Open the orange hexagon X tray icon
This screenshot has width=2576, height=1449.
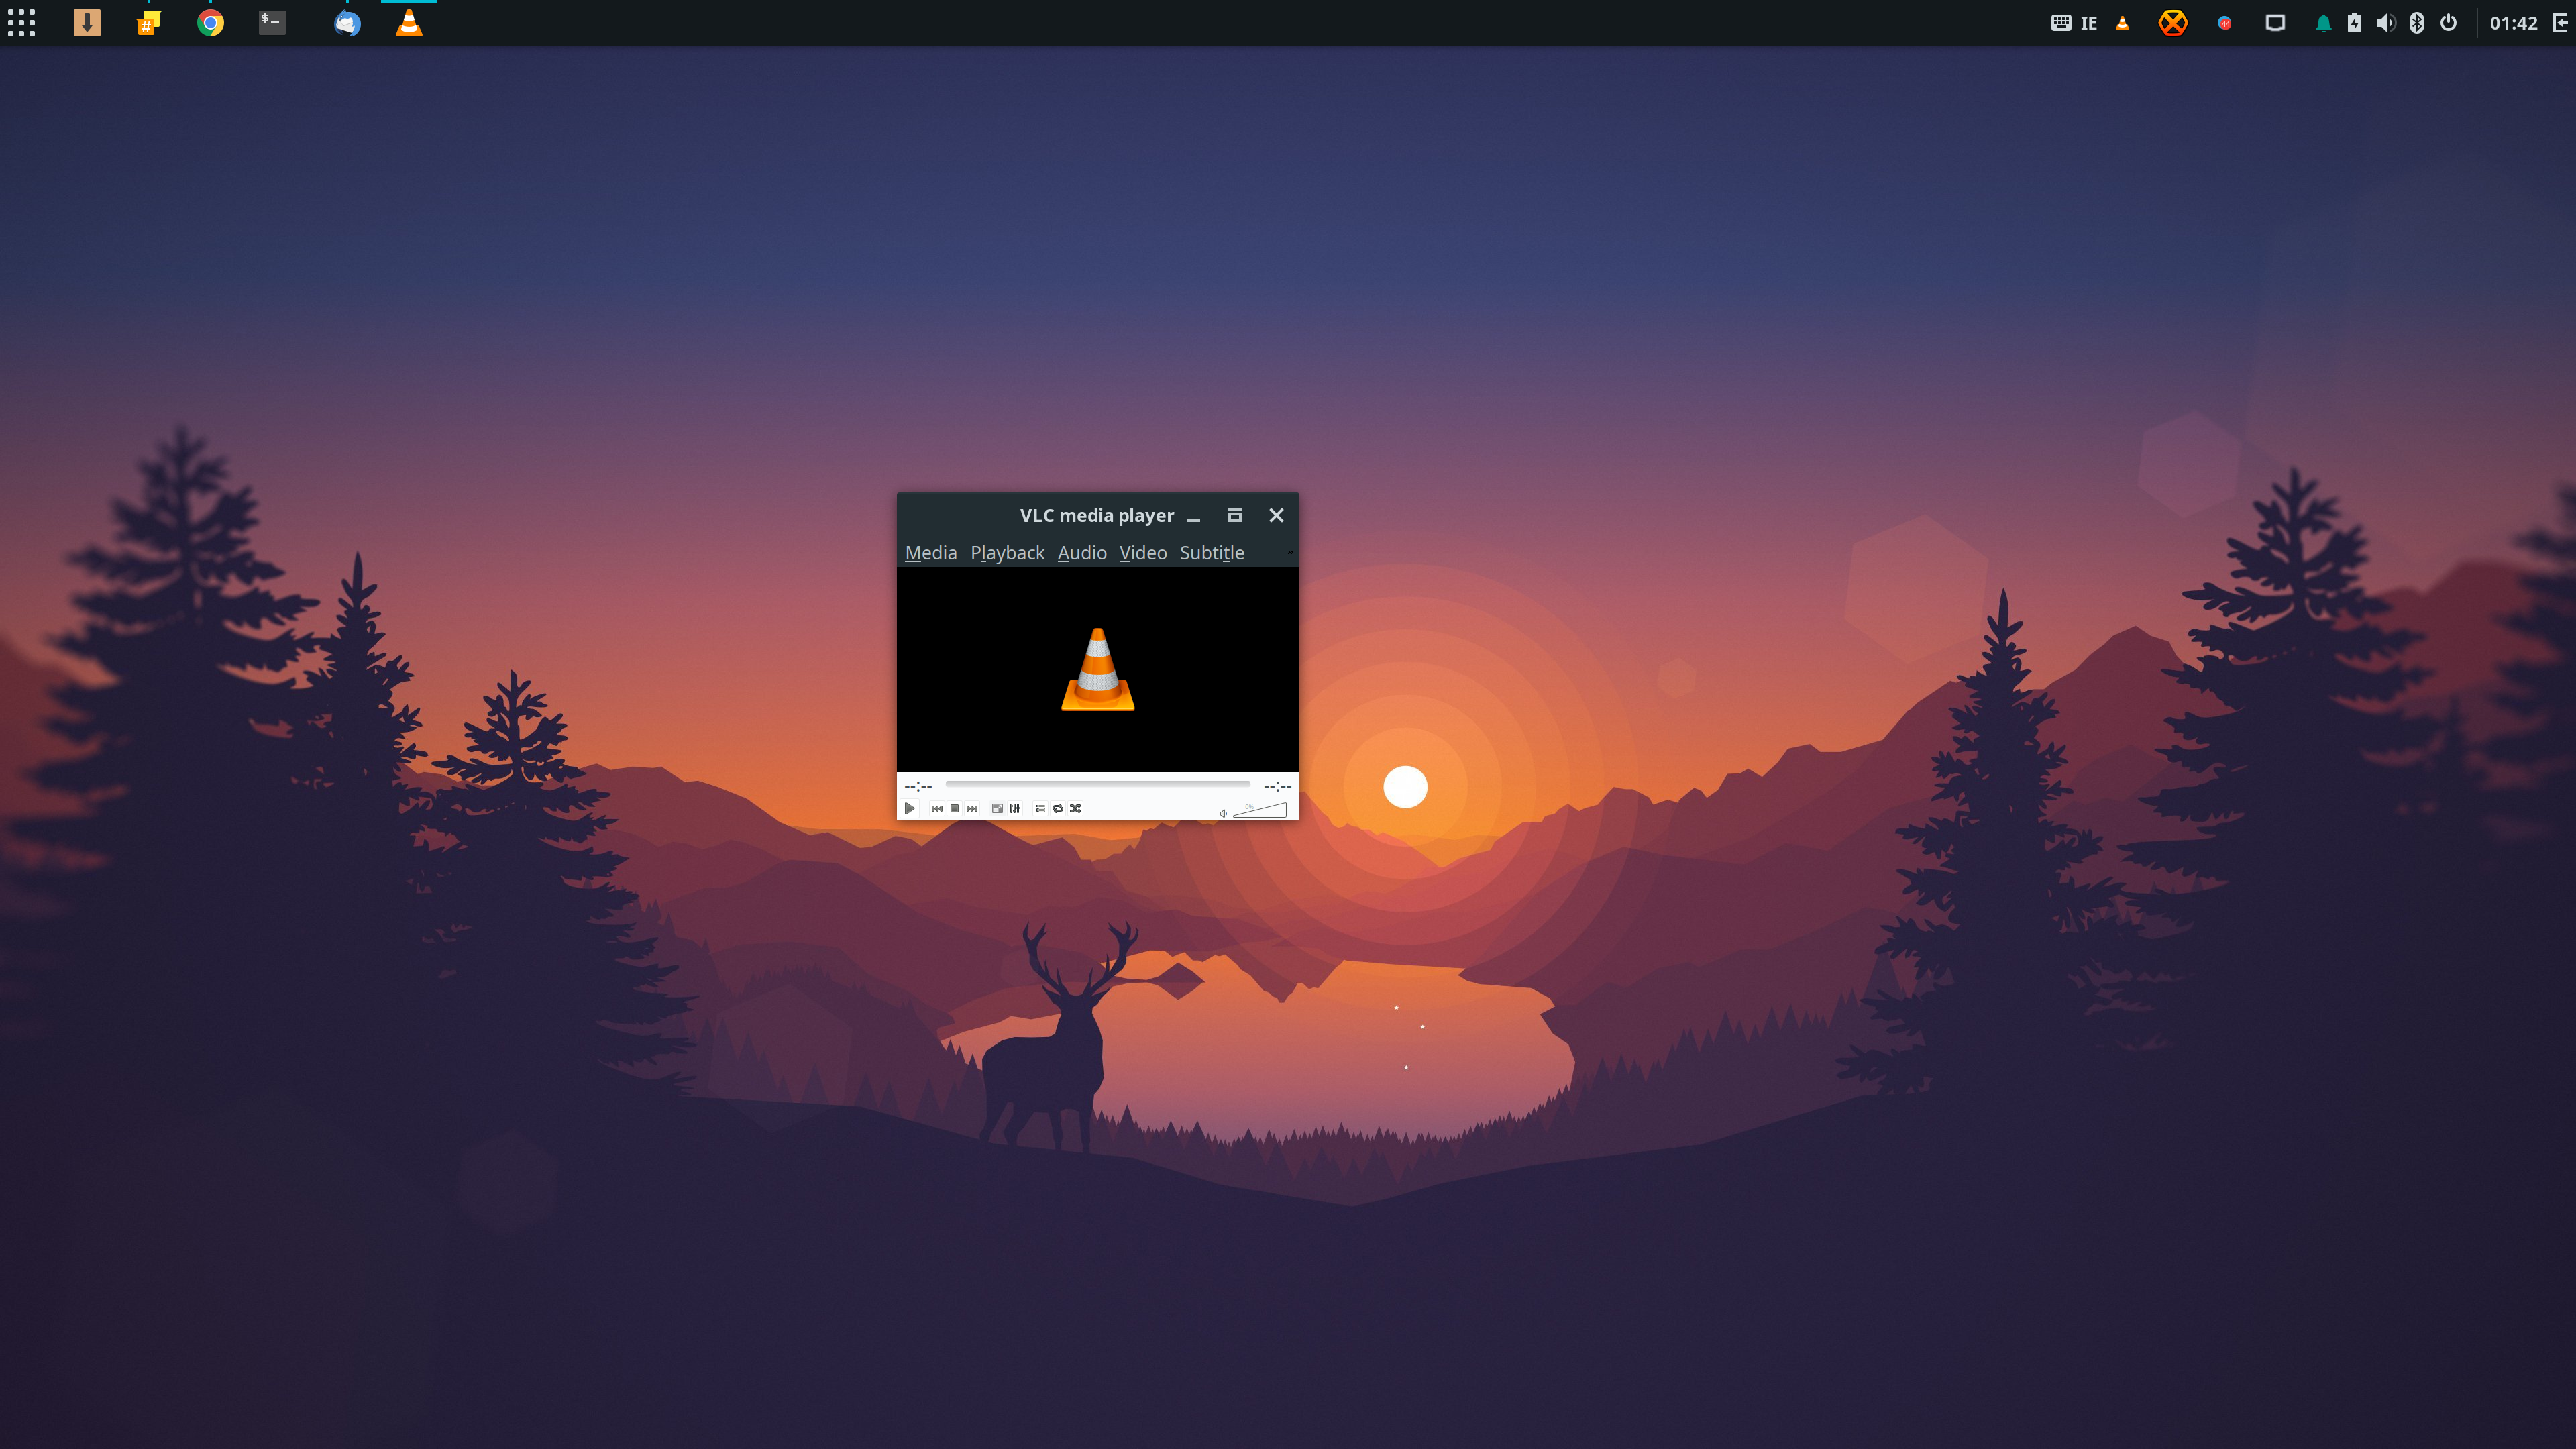pos(2173,23)
